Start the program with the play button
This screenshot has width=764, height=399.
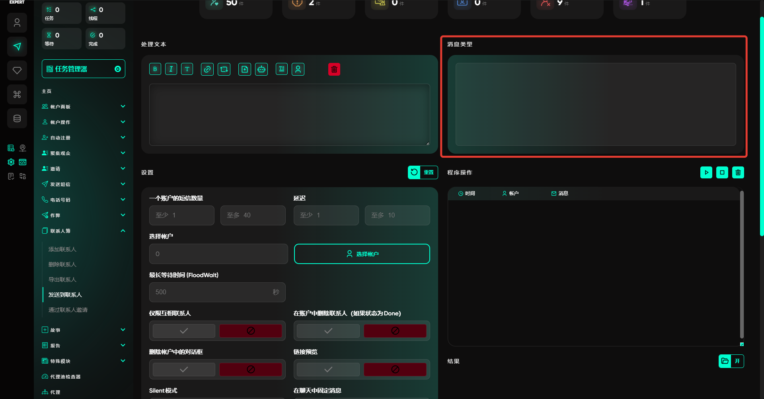(706, 172)
